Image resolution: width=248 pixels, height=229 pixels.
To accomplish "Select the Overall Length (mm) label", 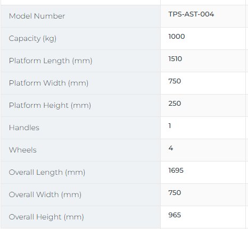I will click(x=47, y=173).
